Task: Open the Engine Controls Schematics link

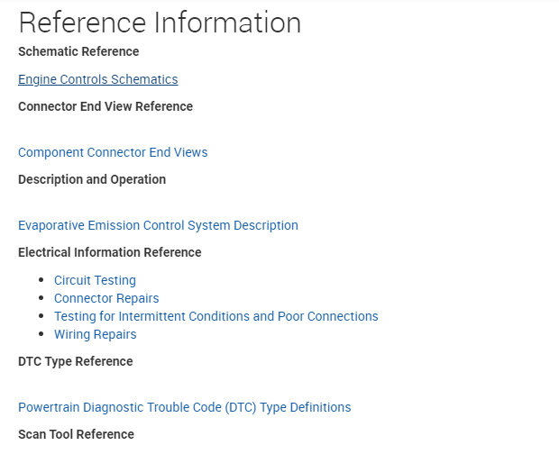Action: 97,79
